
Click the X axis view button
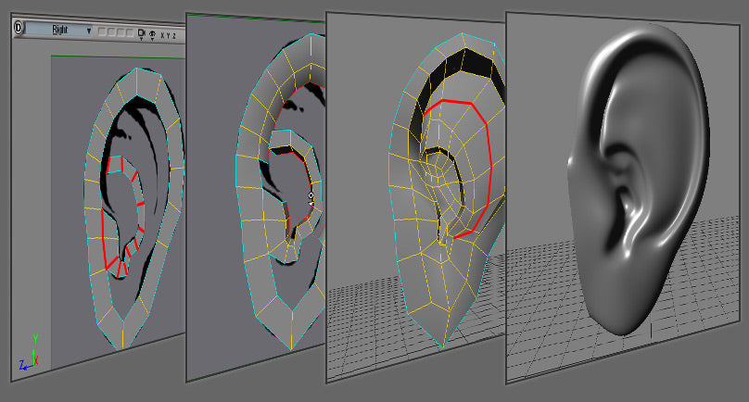(162, 35)
